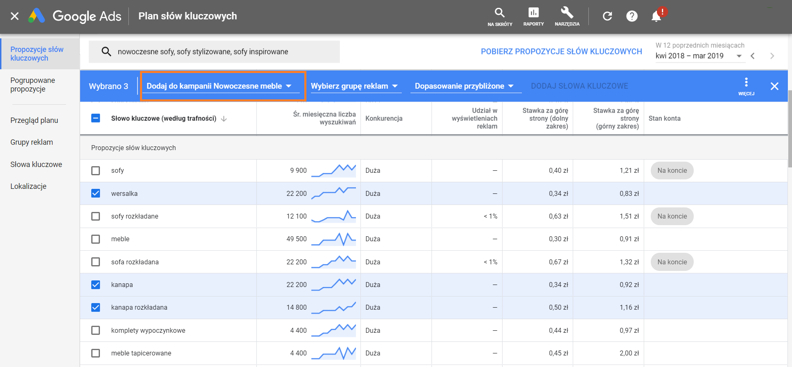792x367 pixels.
Task: Check the komplety wypoczynkowe checkbox
Action: [x=95, y=330]
